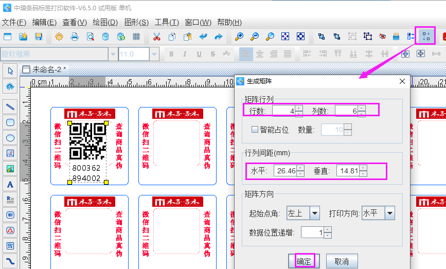Enable the 智能占位 checkbox

coord(255,130)
